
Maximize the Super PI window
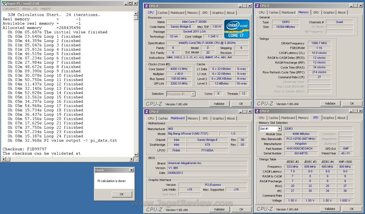pyautogui.click(x=131, y=4)
